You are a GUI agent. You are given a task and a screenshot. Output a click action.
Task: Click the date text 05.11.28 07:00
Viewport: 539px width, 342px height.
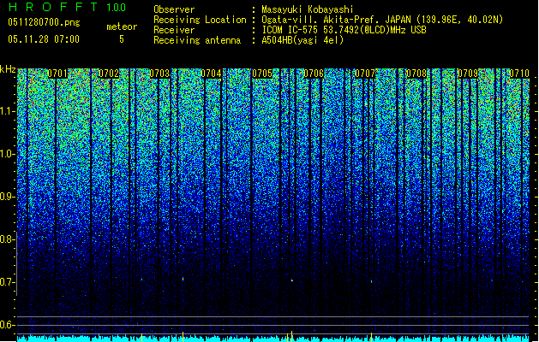coord(44,39)
